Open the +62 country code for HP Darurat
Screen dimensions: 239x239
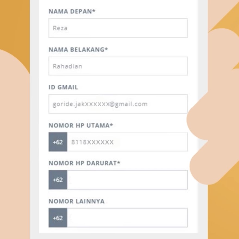58,180
